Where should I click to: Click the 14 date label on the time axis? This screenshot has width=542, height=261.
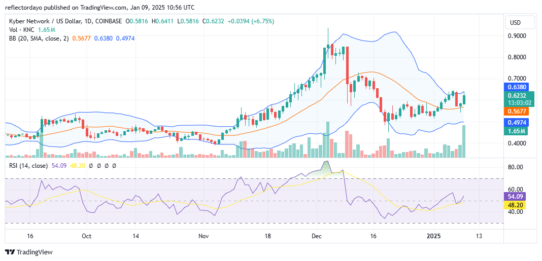135,237
